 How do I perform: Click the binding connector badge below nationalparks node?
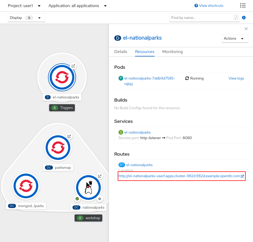(100, 199)
